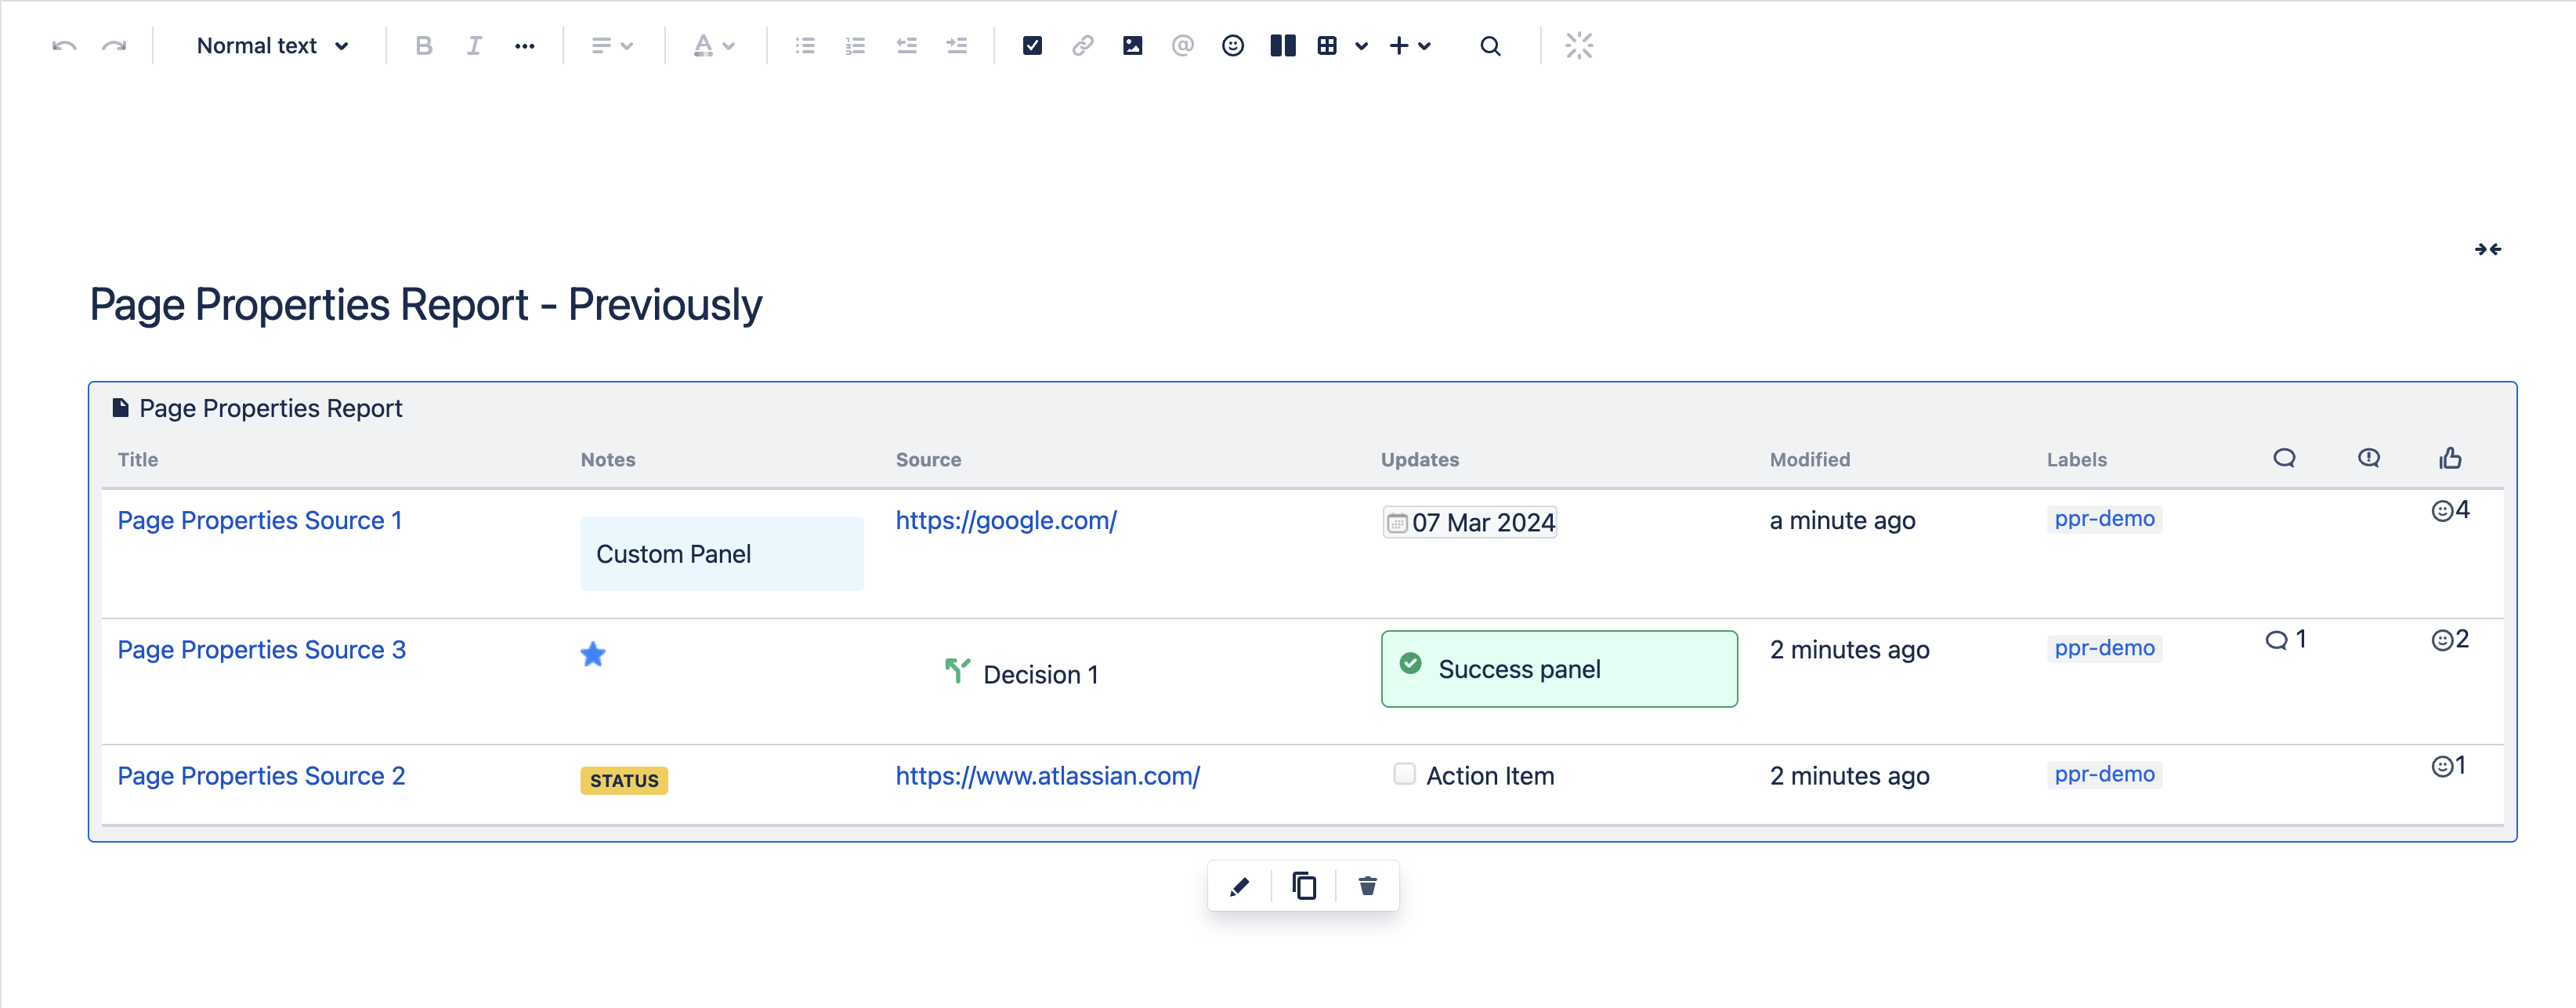
Task: Insert an image or file
Action: pos(1133,46)
